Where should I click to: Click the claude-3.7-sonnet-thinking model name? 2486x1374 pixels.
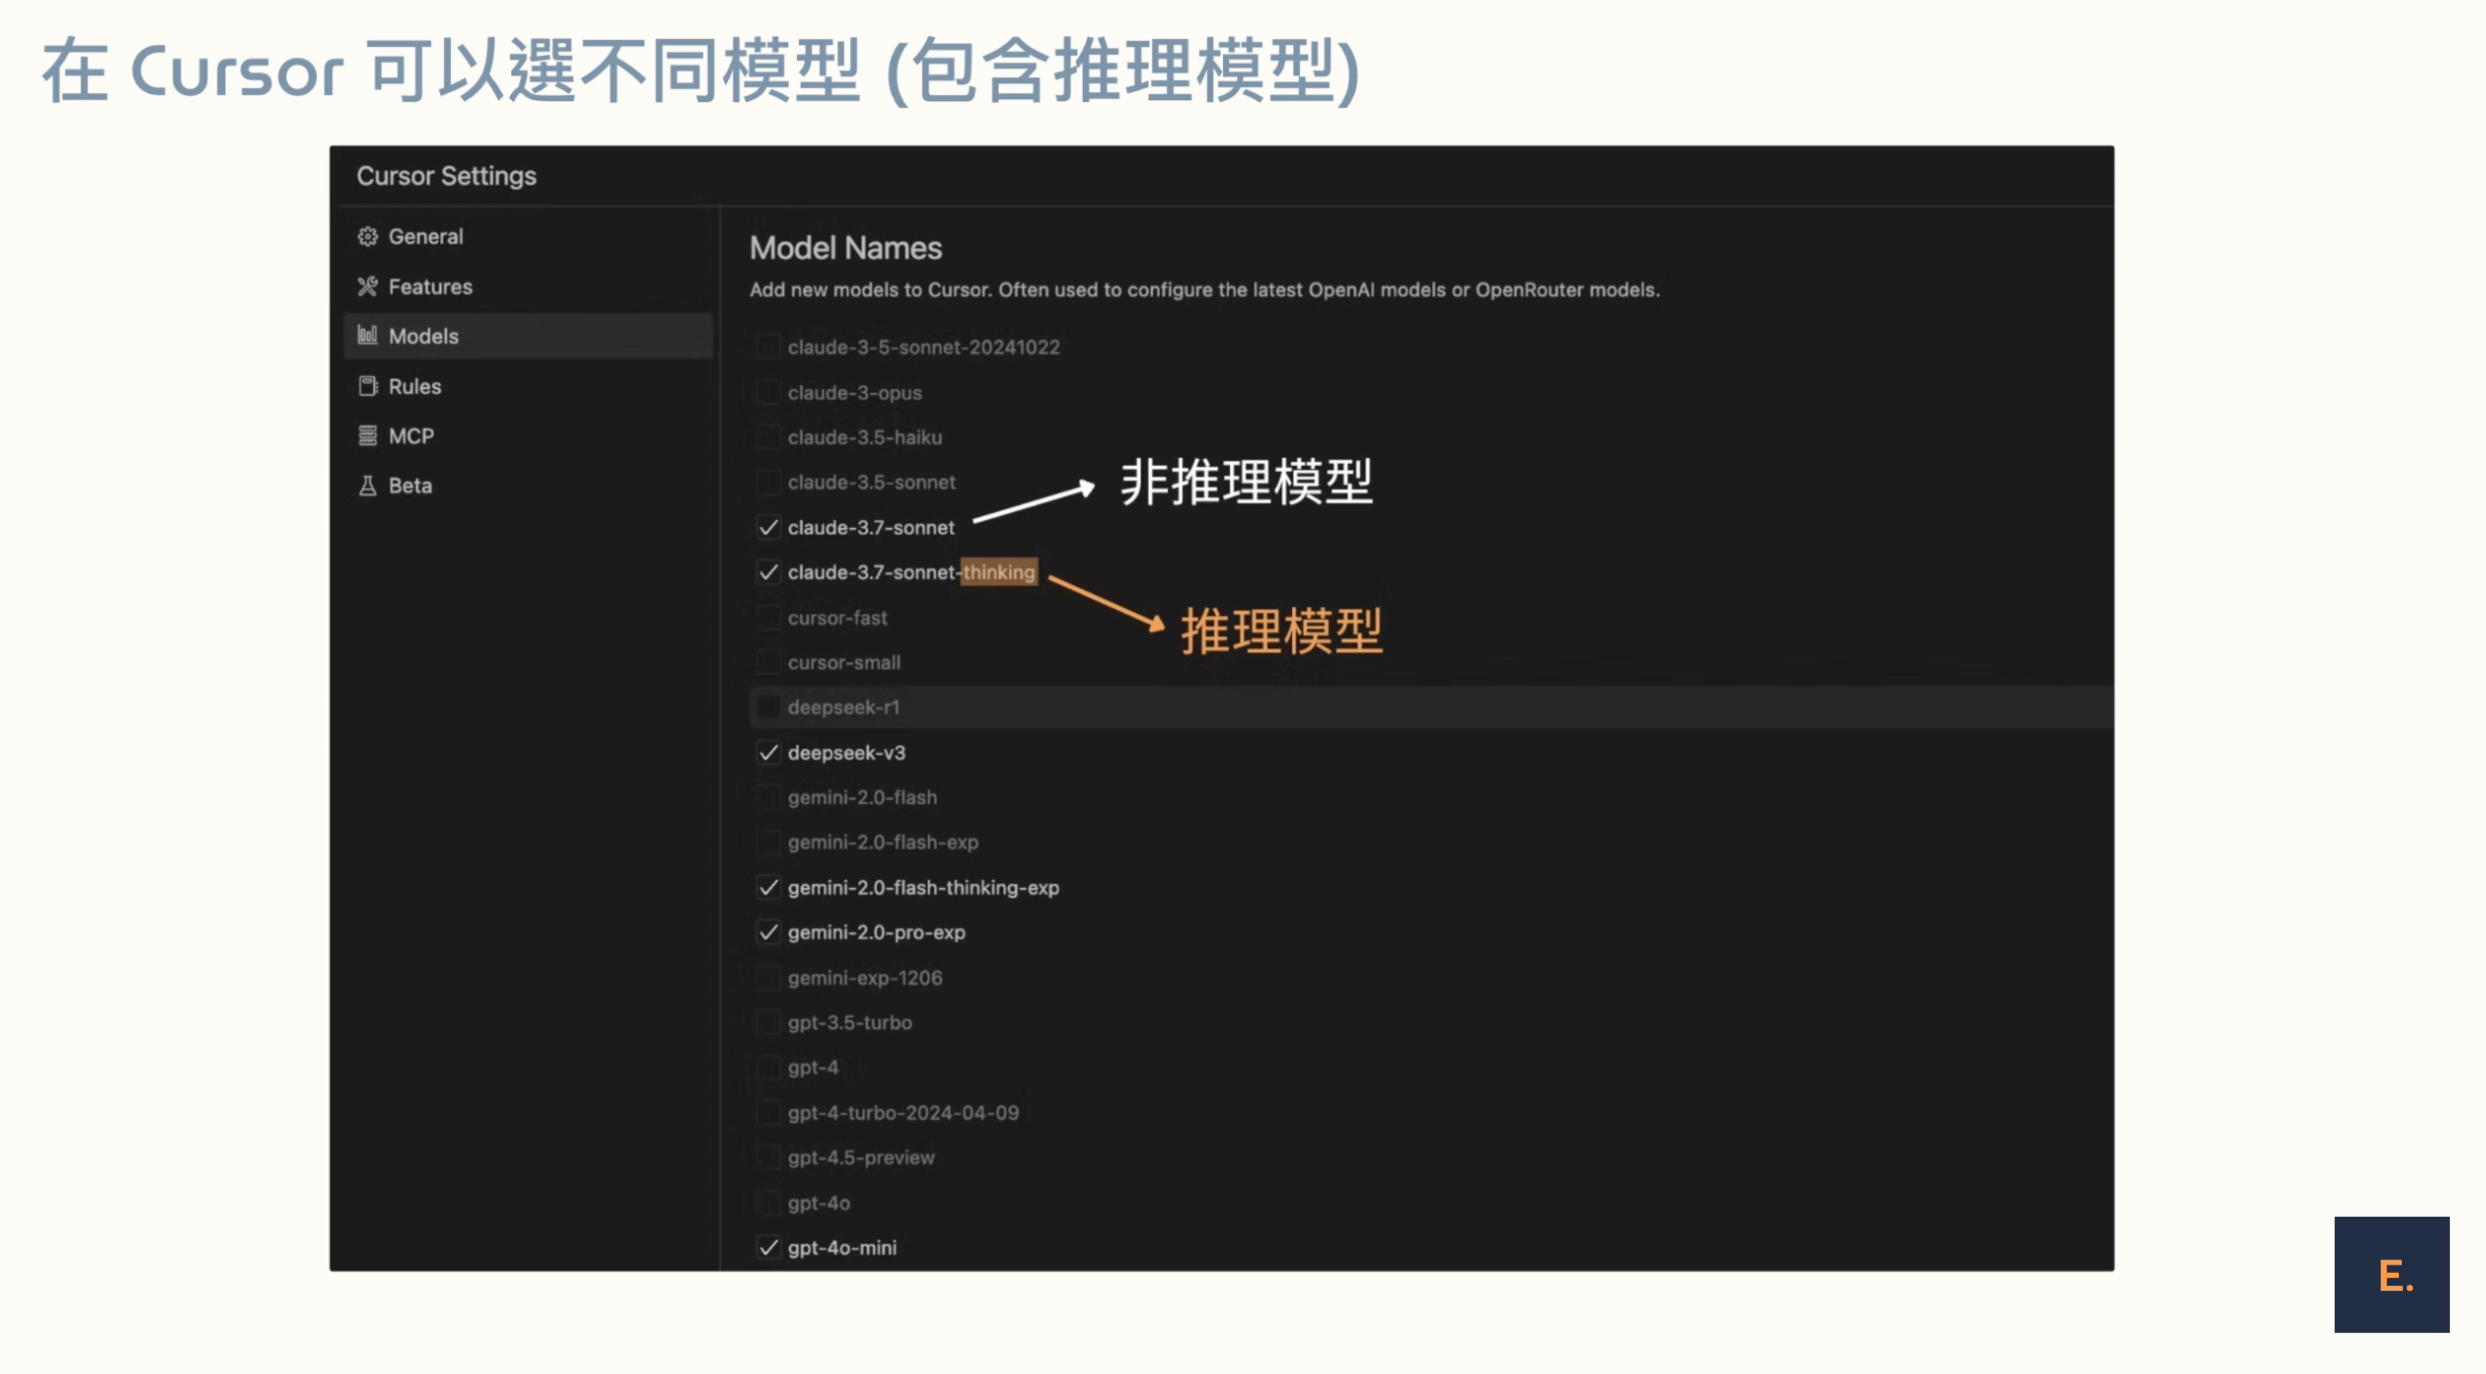912,572
